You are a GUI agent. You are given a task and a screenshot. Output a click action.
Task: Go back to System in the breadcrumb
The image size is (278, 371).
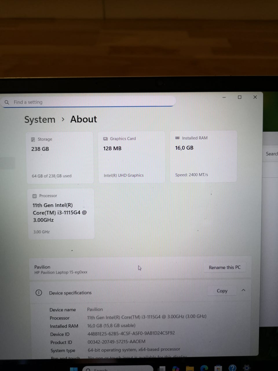(x=40, y=119)
